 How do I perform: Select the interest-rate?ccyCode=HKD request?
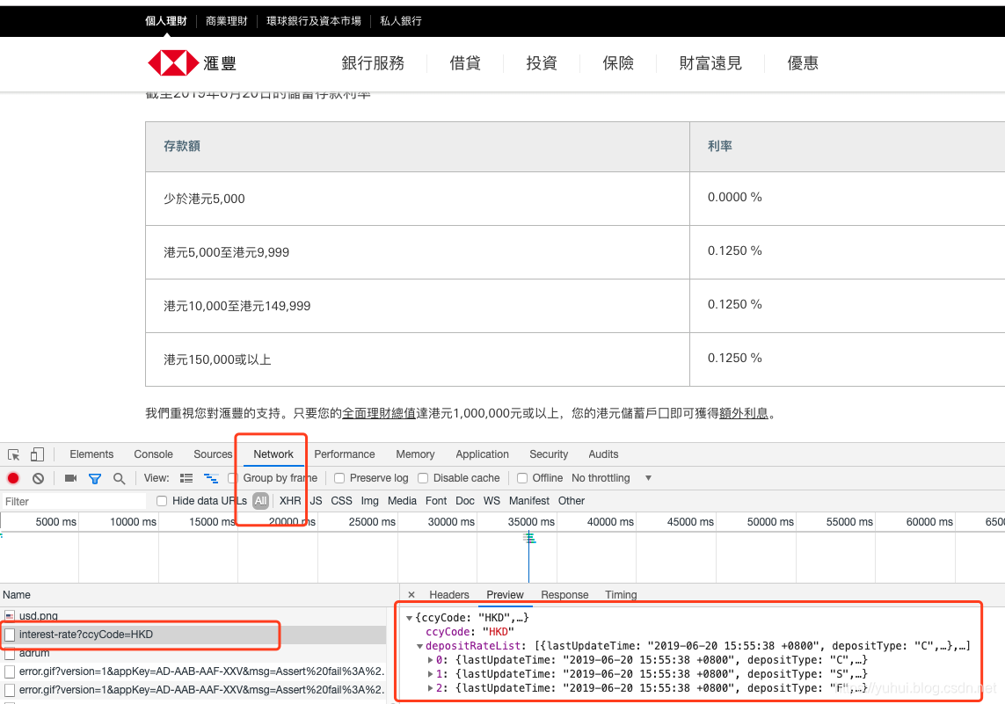point(193,635)
